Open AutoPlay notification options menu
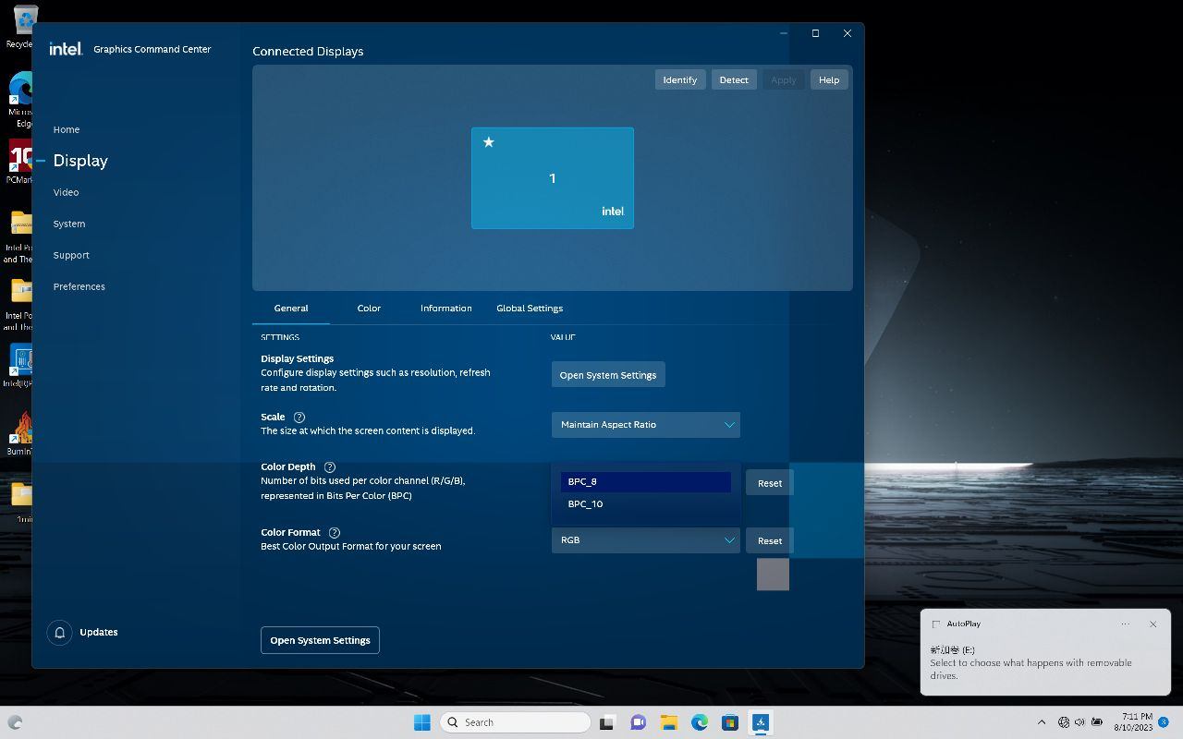 [1125, 624]
